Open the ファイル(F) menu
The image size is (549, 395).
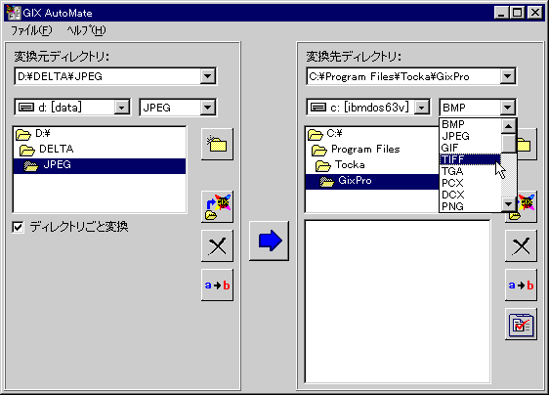[x=31, y=30]
